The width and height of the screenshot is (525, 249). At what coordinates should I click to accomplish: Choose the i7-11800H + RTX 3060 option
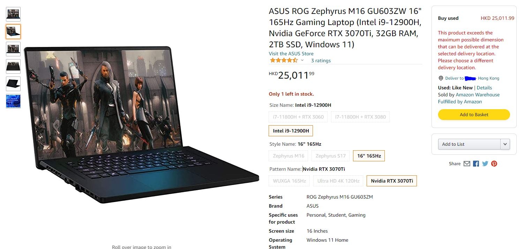[x=298, y=117]
